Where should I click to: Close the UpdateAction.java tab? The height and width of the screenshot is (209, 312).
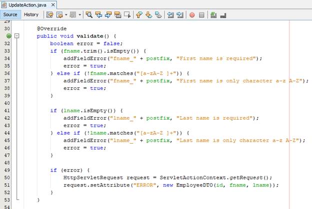(x=53, y=5)
